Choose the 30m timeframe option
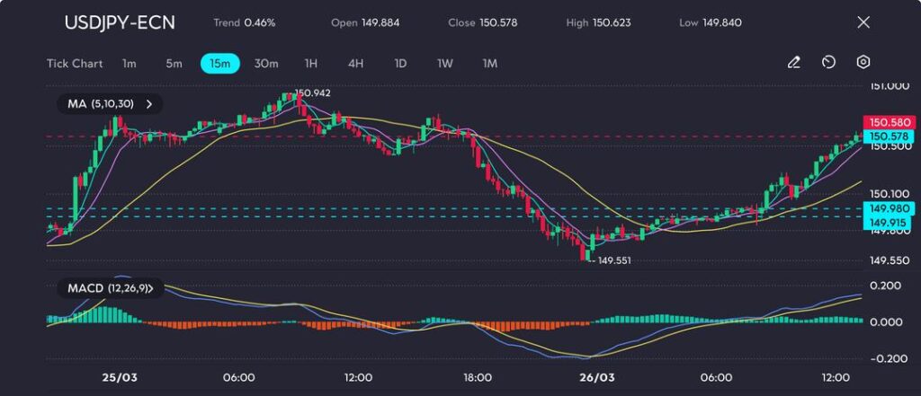Image resolution: width=921 pixels, height=396 pixels. click(x=266, y=64)
